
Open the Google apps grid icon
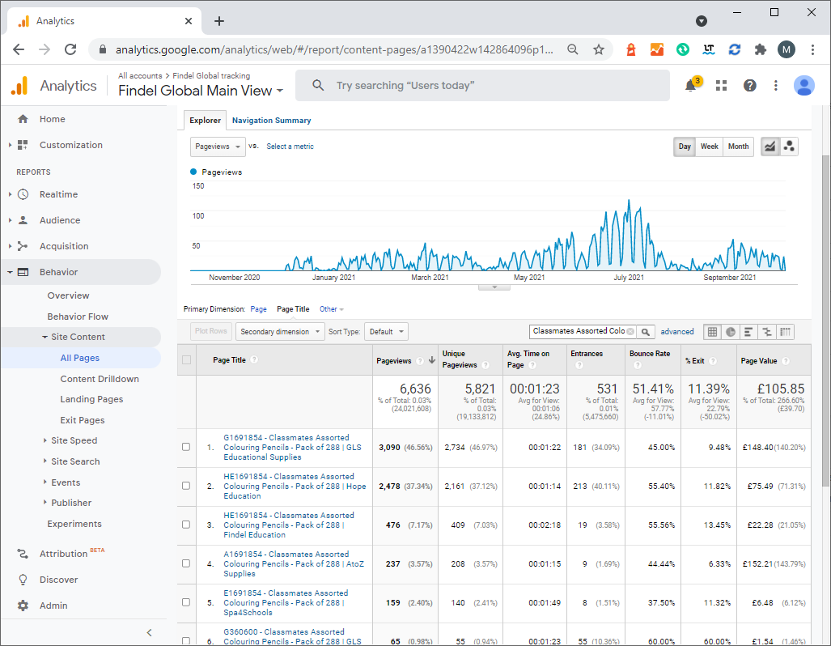[x=721, y=85]
